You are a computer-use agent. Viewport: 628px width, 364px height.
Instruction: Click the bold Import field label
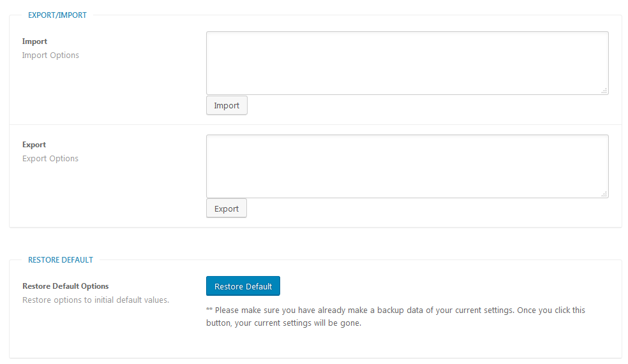(x=34, y=41)
